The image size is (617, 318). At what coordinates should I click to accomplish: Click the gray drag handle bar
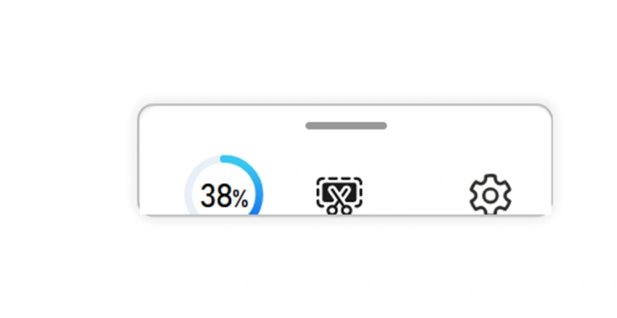tap(346, 126)
